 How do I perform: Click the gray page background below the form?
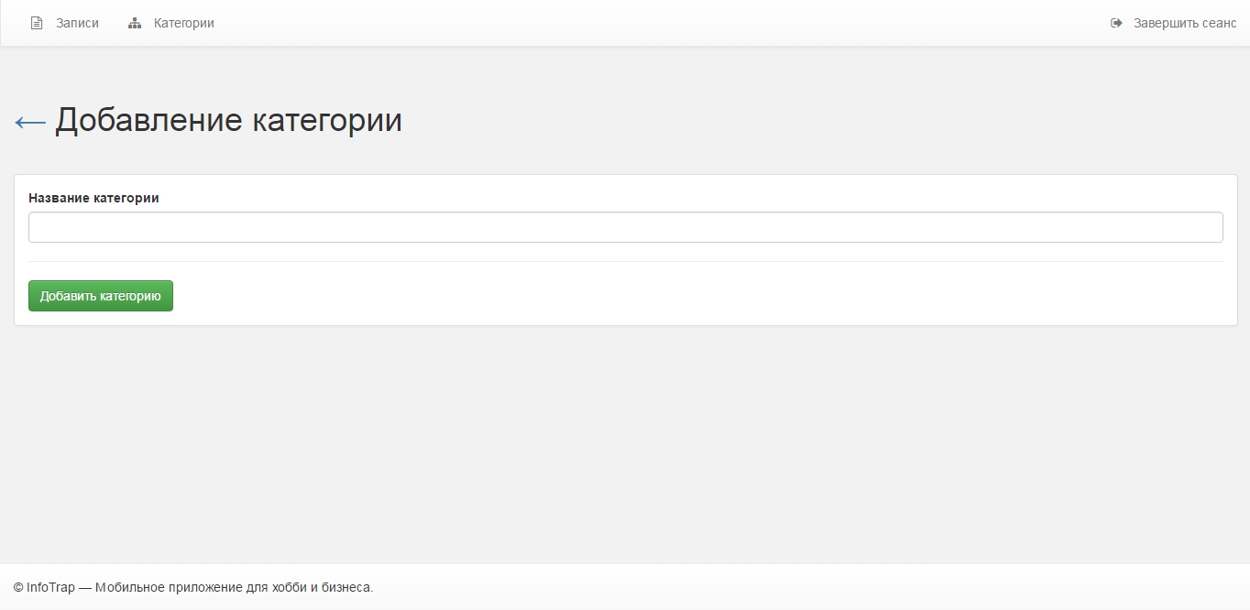click(x=625, y=440)
